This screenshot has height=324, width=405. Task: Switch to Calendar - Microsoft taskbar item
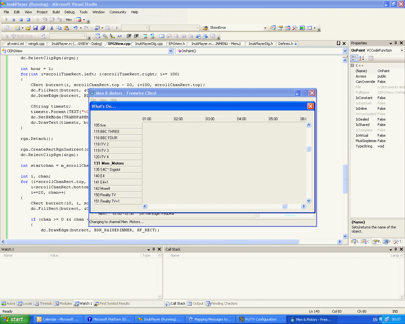(x=59, y=319)
